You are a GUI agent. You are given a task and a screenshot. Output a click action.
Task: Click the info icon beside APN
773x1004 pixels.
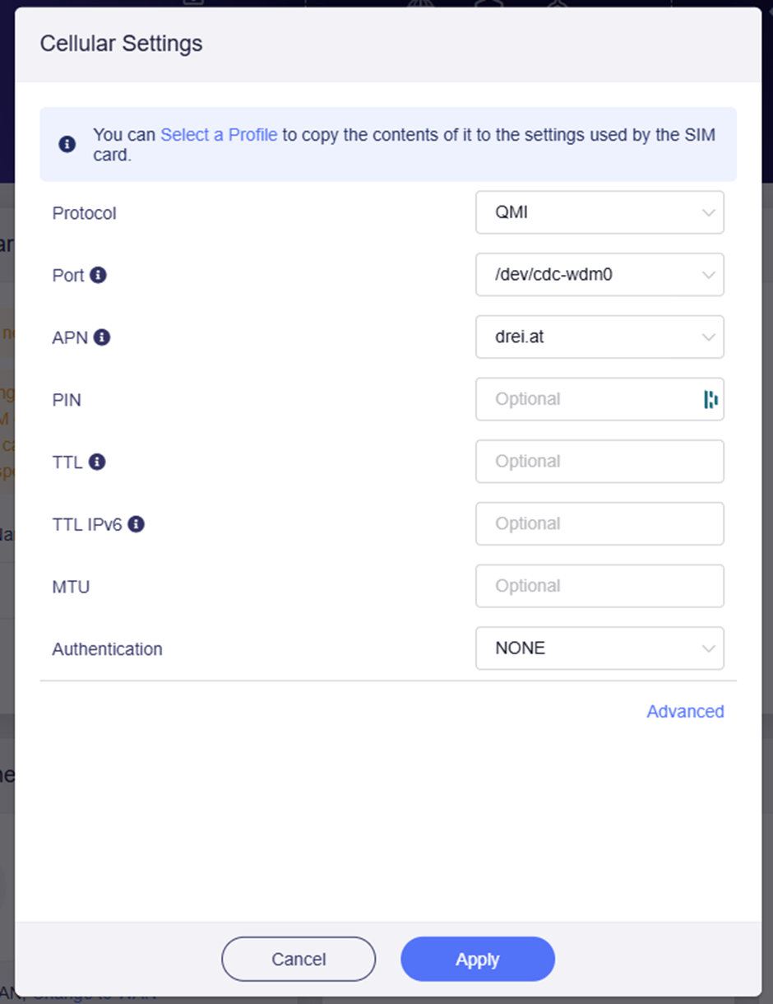click(x=102, y=337)
